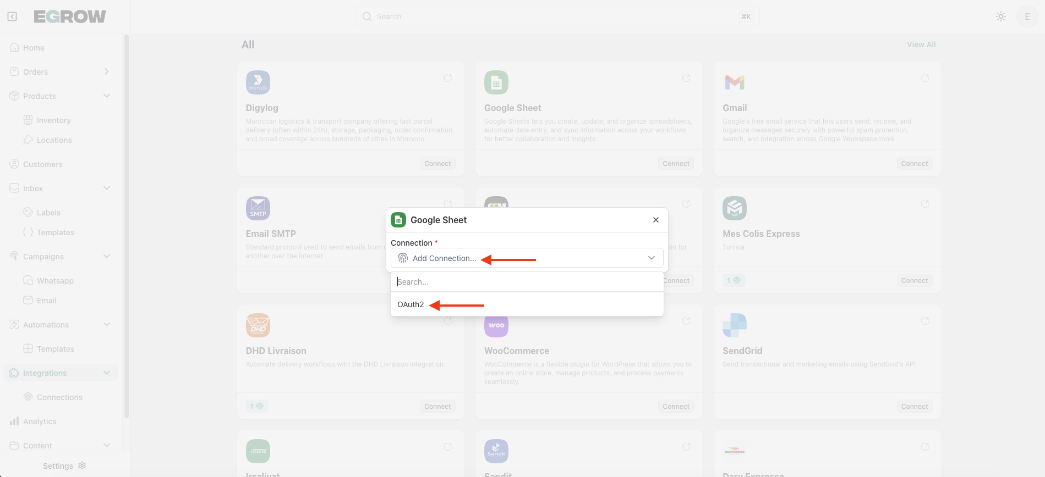
Task: Collapse the Campaigns sidebar section
Action: (x=106, y=257)
